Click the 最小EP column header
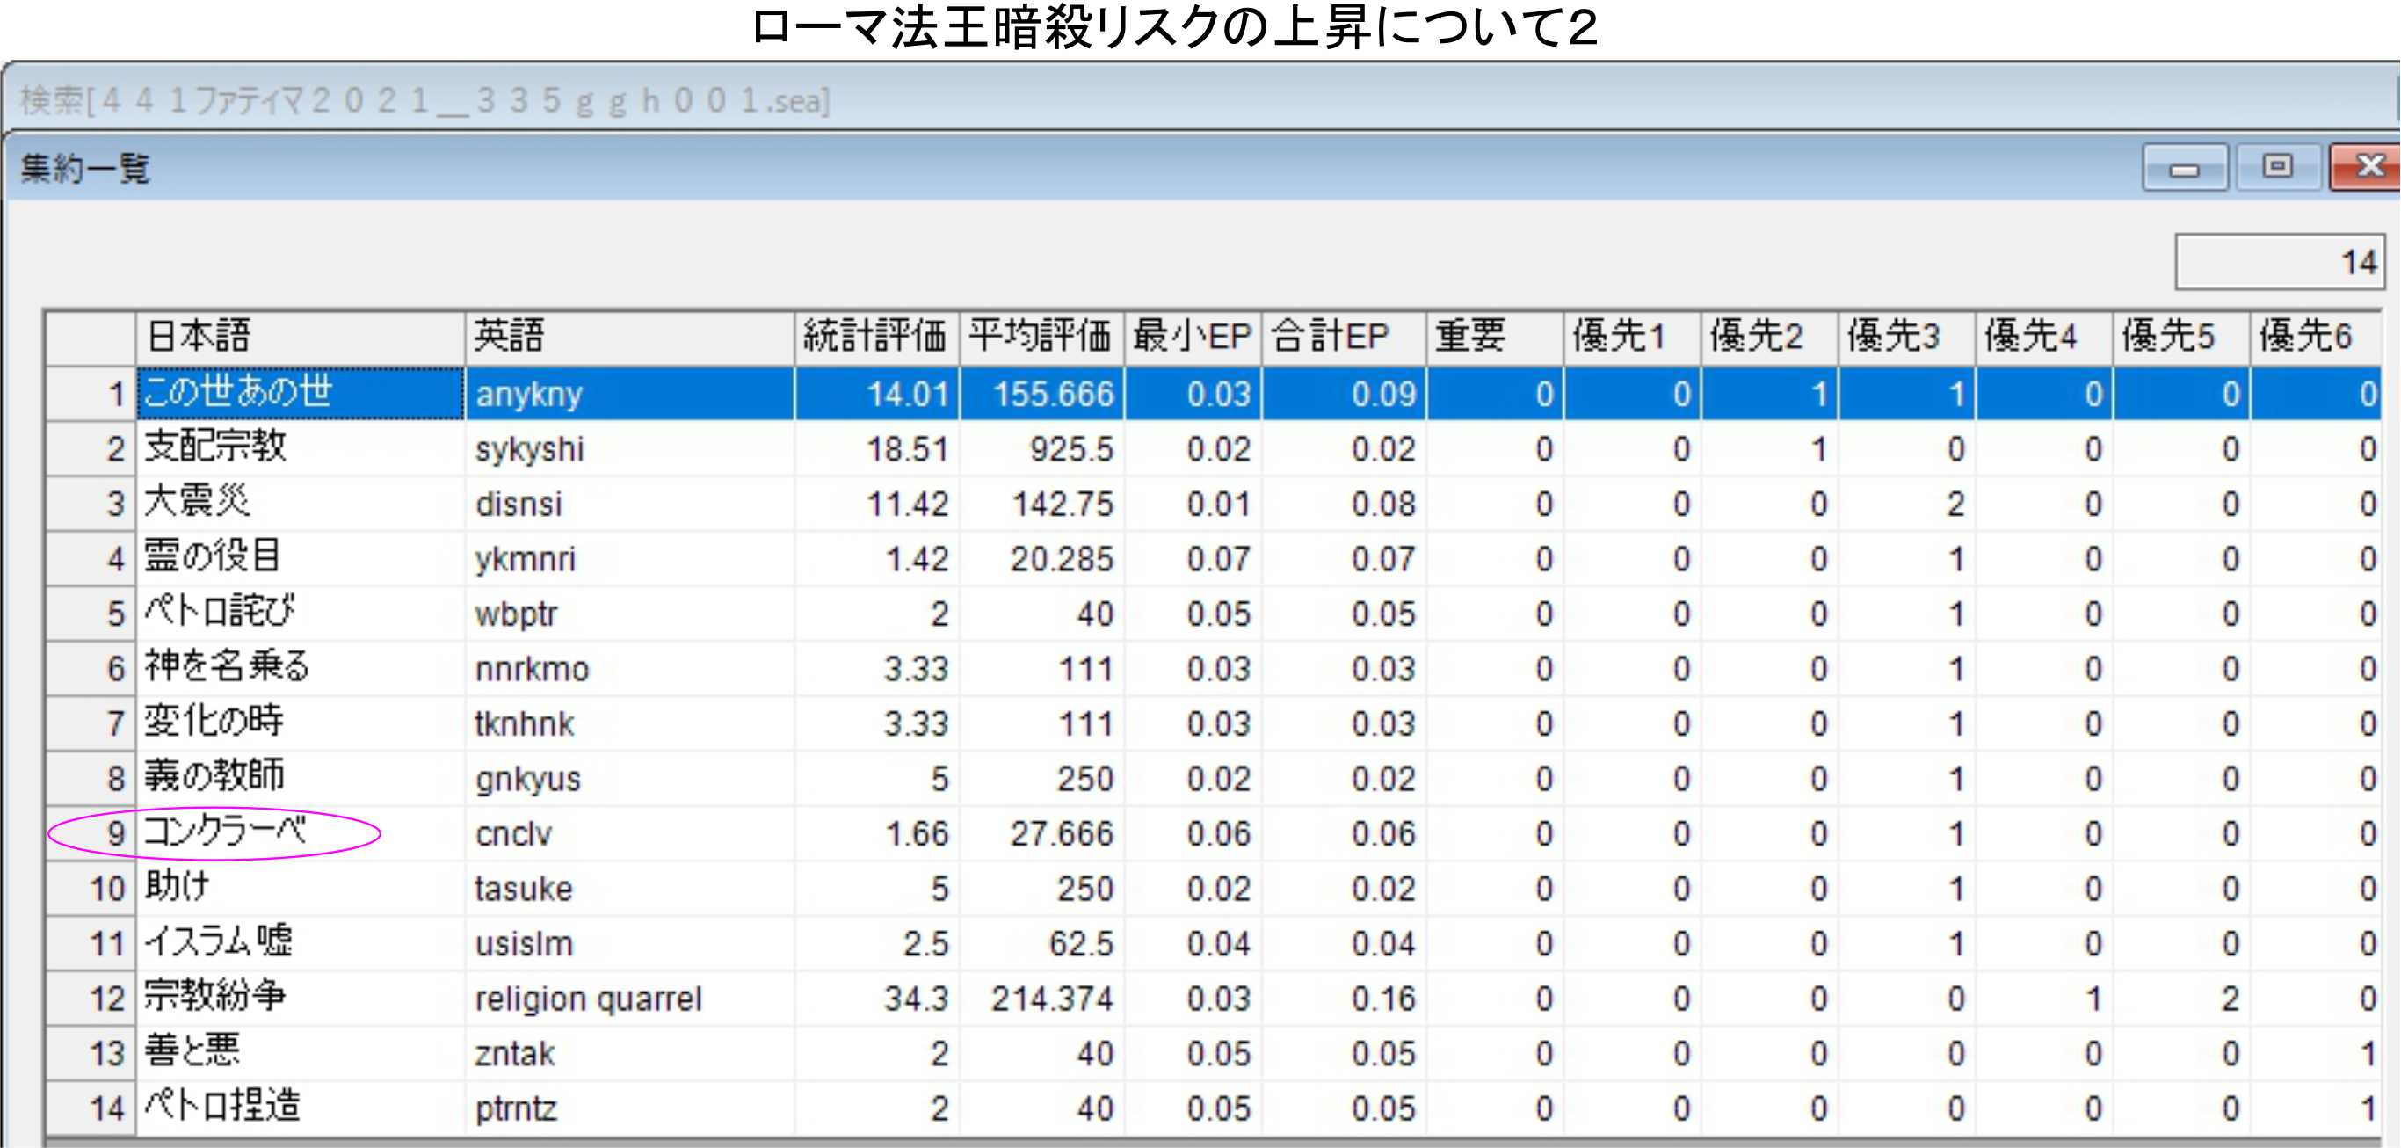This screenshot has width=2401, height=1148. (x=1192, y=336)
